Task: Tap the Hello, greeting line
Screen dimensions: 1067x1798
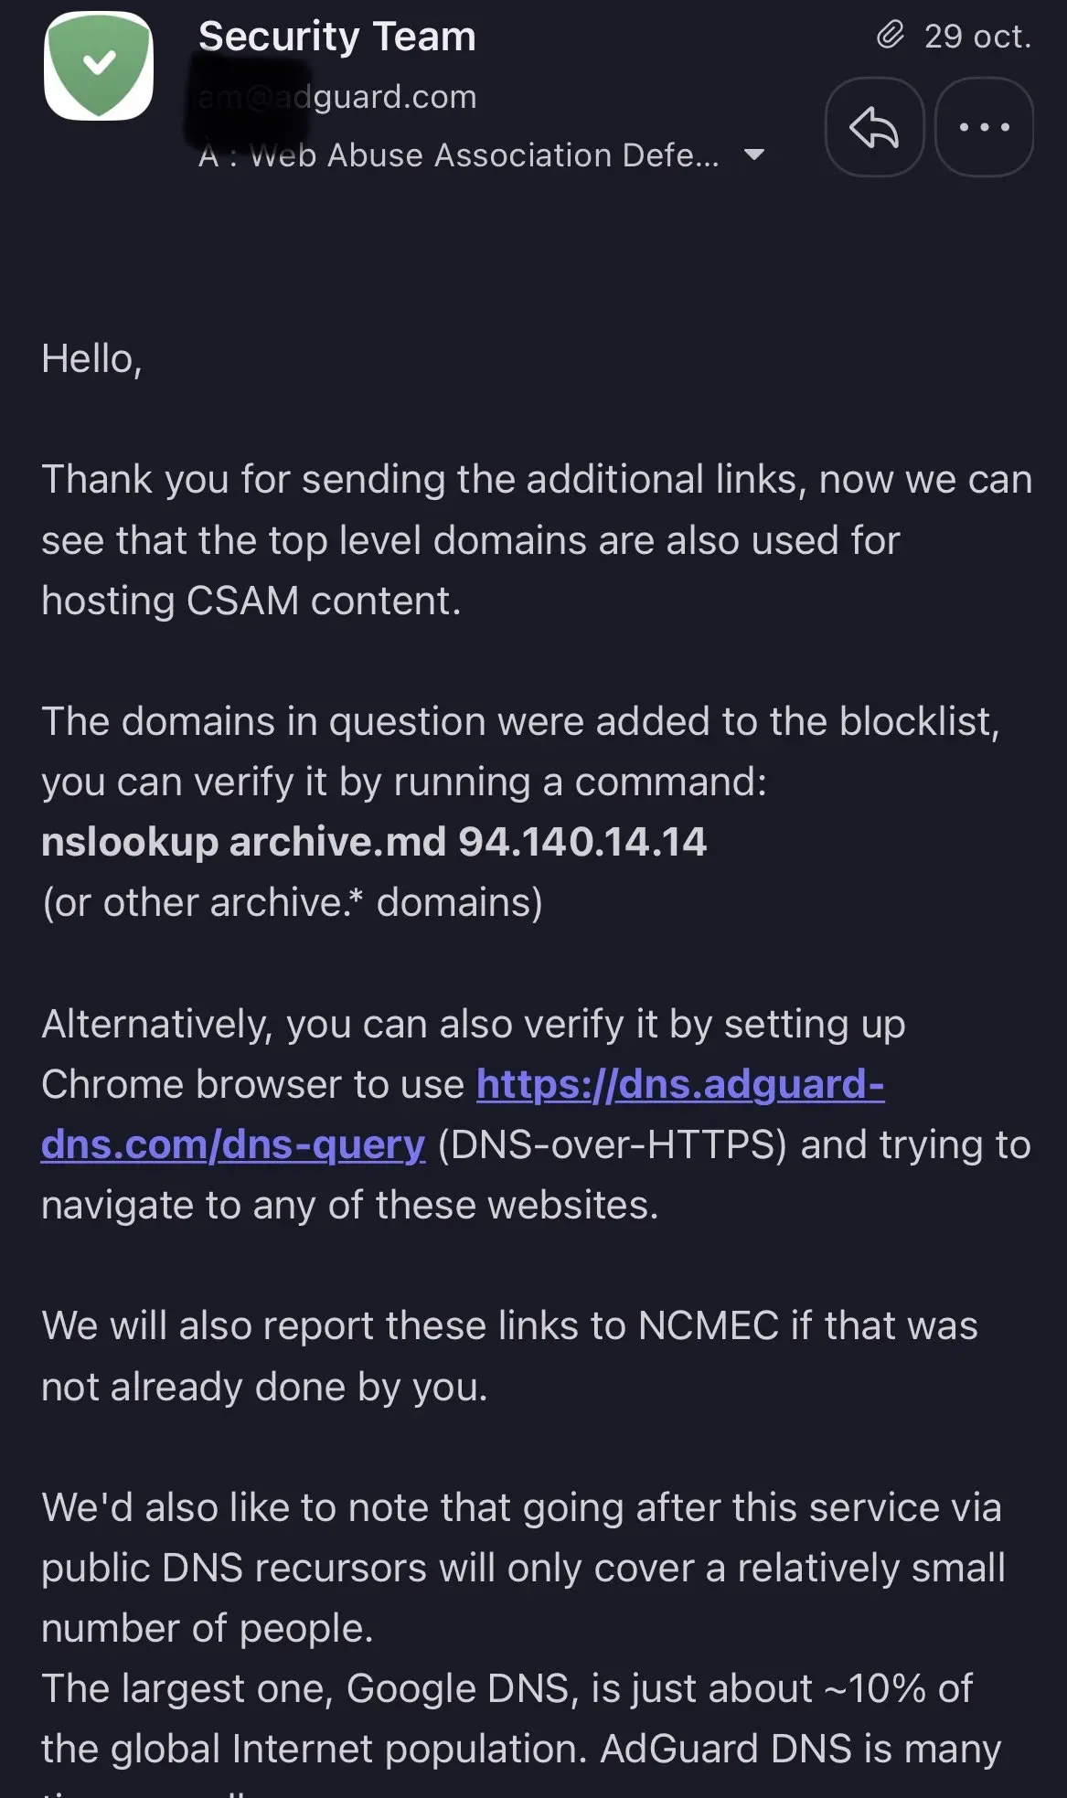Action: tap(92, 359)
